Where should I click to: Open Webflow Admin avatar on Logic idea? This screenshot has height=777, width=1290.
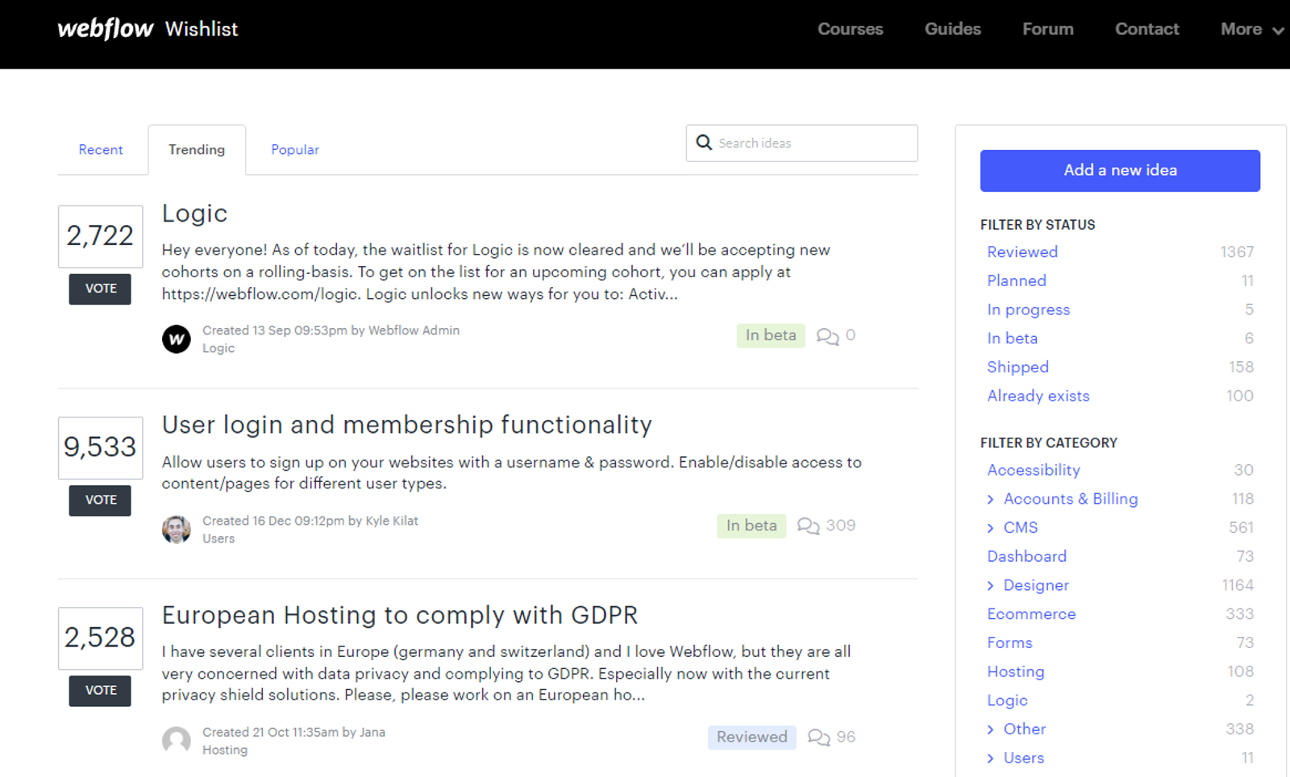(x=177, y=339)
